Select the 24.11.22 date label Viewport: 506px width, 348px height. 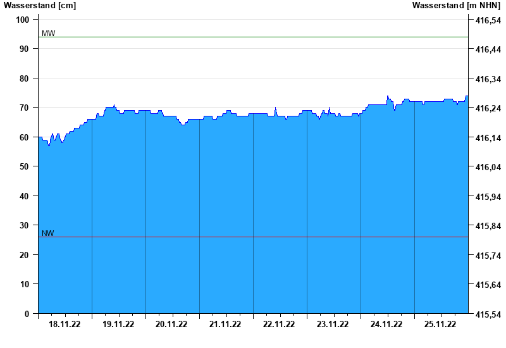point(386,325)
